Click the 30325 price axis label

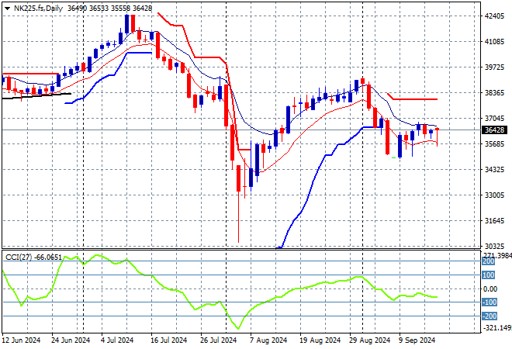tap(494, 246)
